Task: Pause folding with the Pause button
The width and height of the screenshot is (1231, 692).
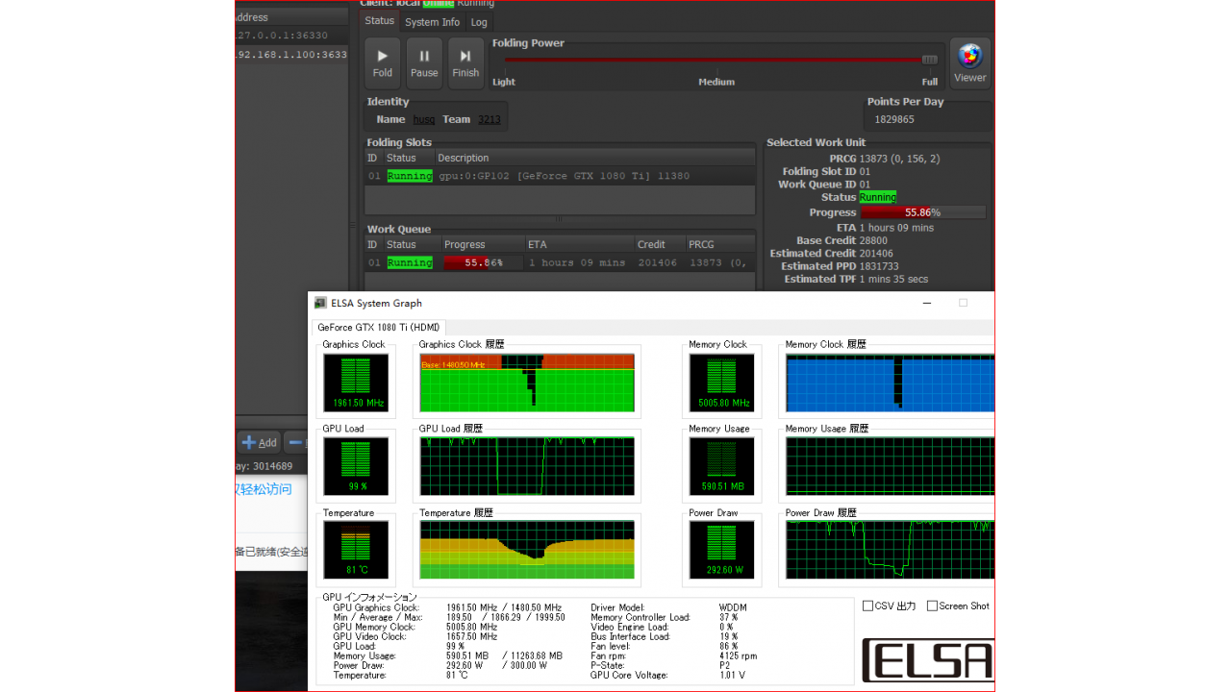Action: click(424, 63)
